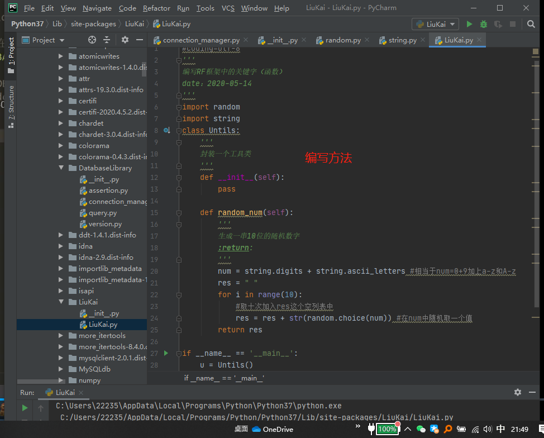Screen dimensions: 544x438
Task: Click site-packages in the breadcrumb path
Action: [x=93, y=24]
